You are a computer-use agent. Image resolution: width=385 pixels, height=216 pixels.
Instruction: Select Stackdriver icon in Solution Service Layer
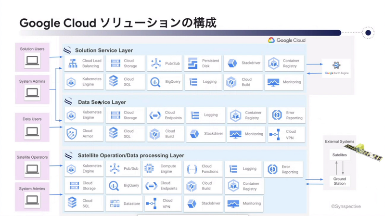point(232,63)
